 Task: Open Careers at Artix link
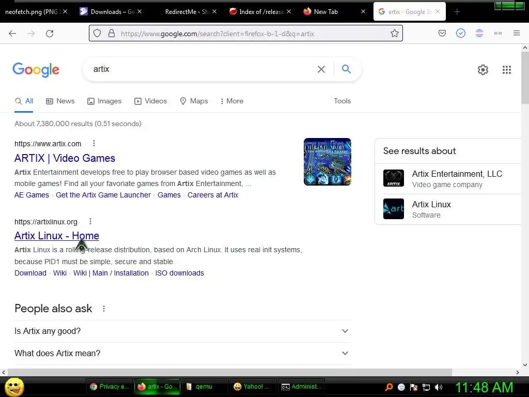click(x=213, y=195)
